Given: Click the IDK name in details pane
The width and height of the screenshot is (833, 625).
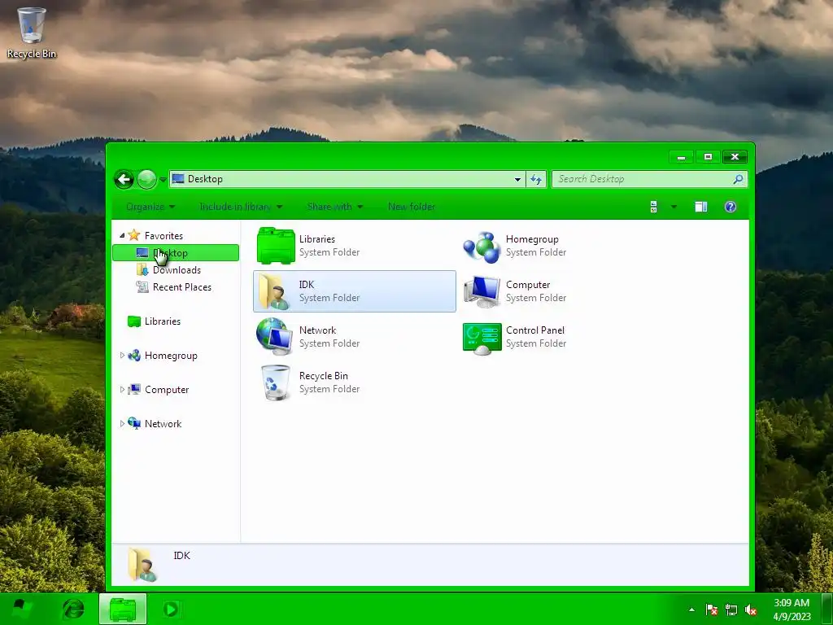Looking at the screenshot, I should pyautogui.click(x=181, y=555).
